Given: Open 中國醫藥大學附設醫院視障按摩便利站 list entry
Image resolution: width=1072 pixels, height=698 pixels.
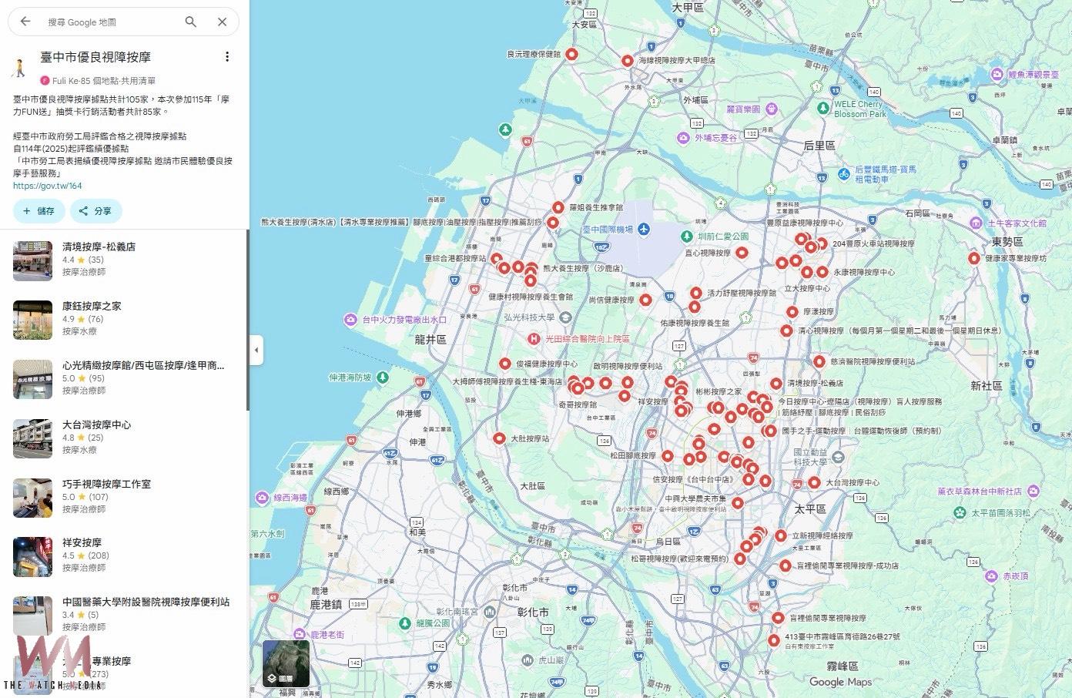Looking at the screenshot, I should tap(123, 616).
